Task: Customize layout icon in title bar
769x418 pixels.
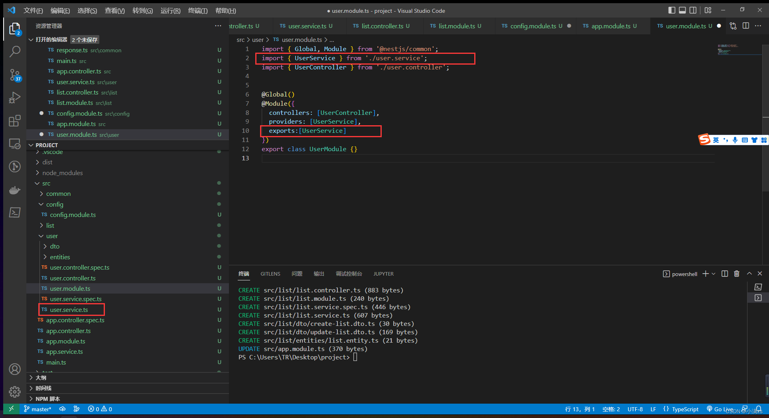Action: (708, 10)
